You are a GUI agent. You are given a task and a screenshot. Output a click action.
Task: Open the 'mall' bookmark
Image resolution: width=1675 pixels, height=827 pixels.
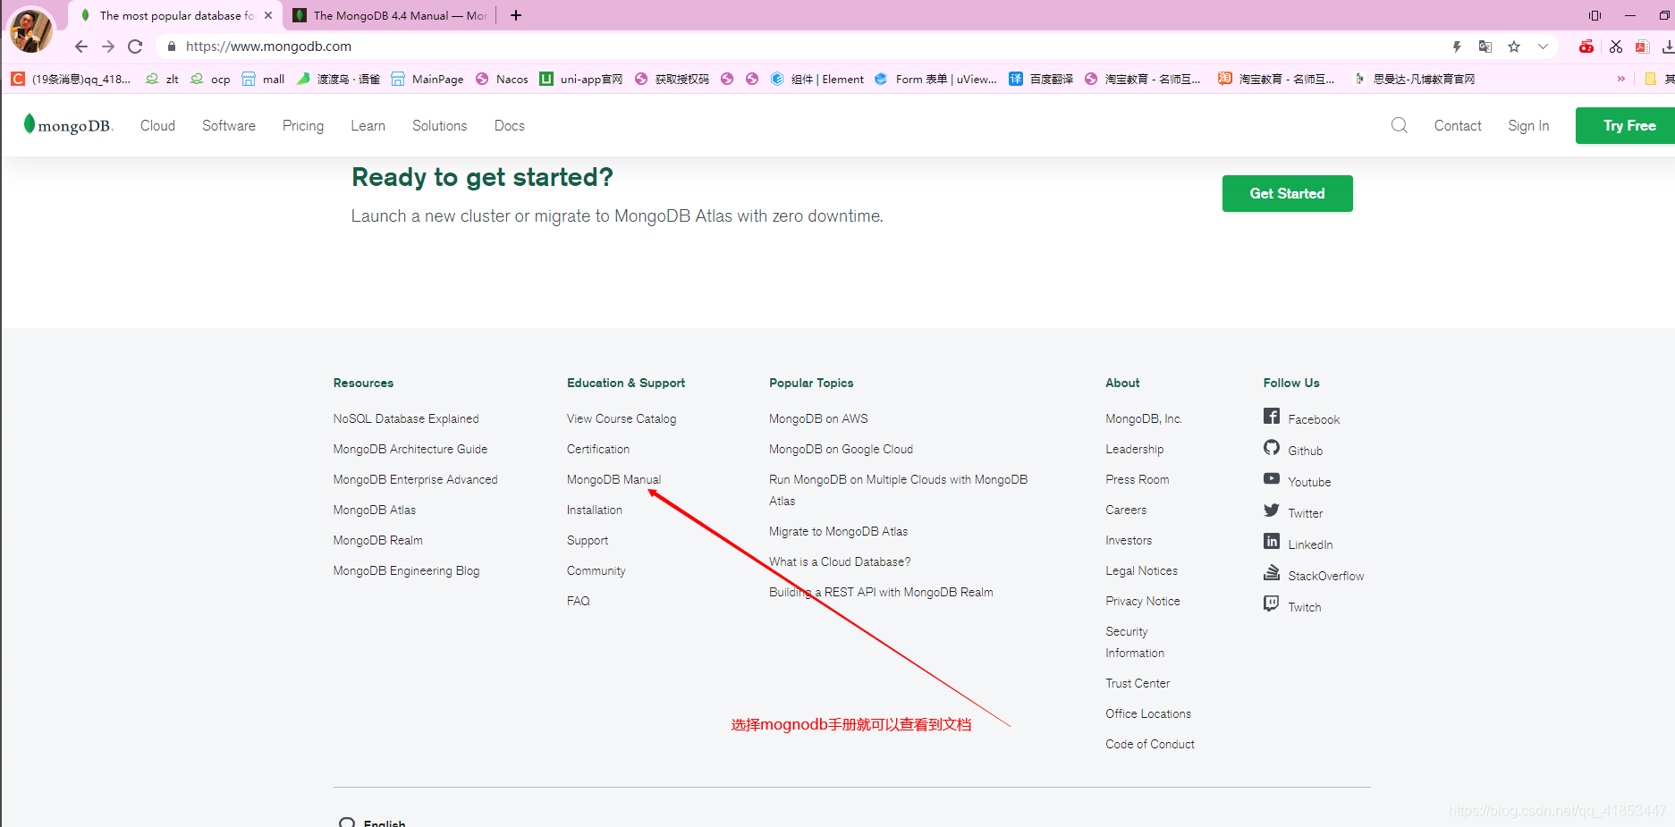[263, 79]
